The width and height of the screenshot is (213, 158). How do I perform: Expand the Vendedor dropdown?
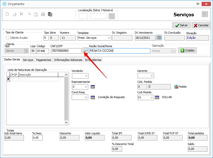pos(86,76)
